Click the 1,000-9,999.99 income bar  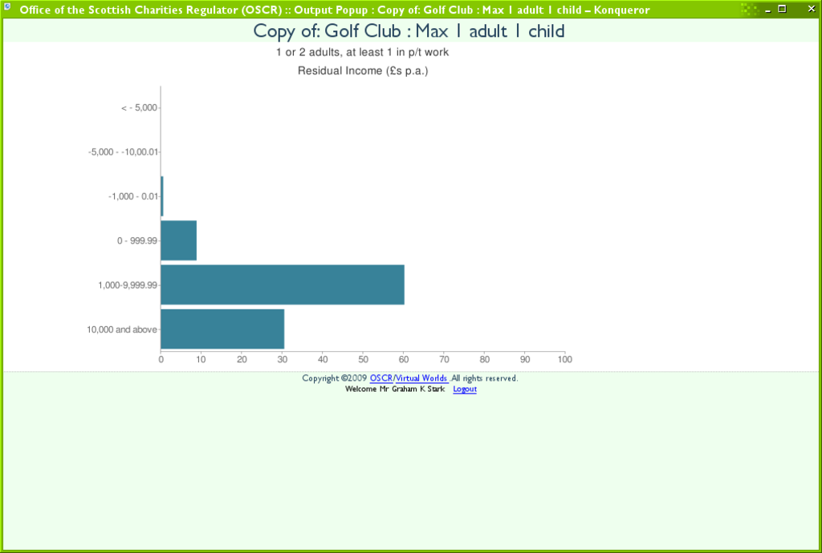point(283,285)
